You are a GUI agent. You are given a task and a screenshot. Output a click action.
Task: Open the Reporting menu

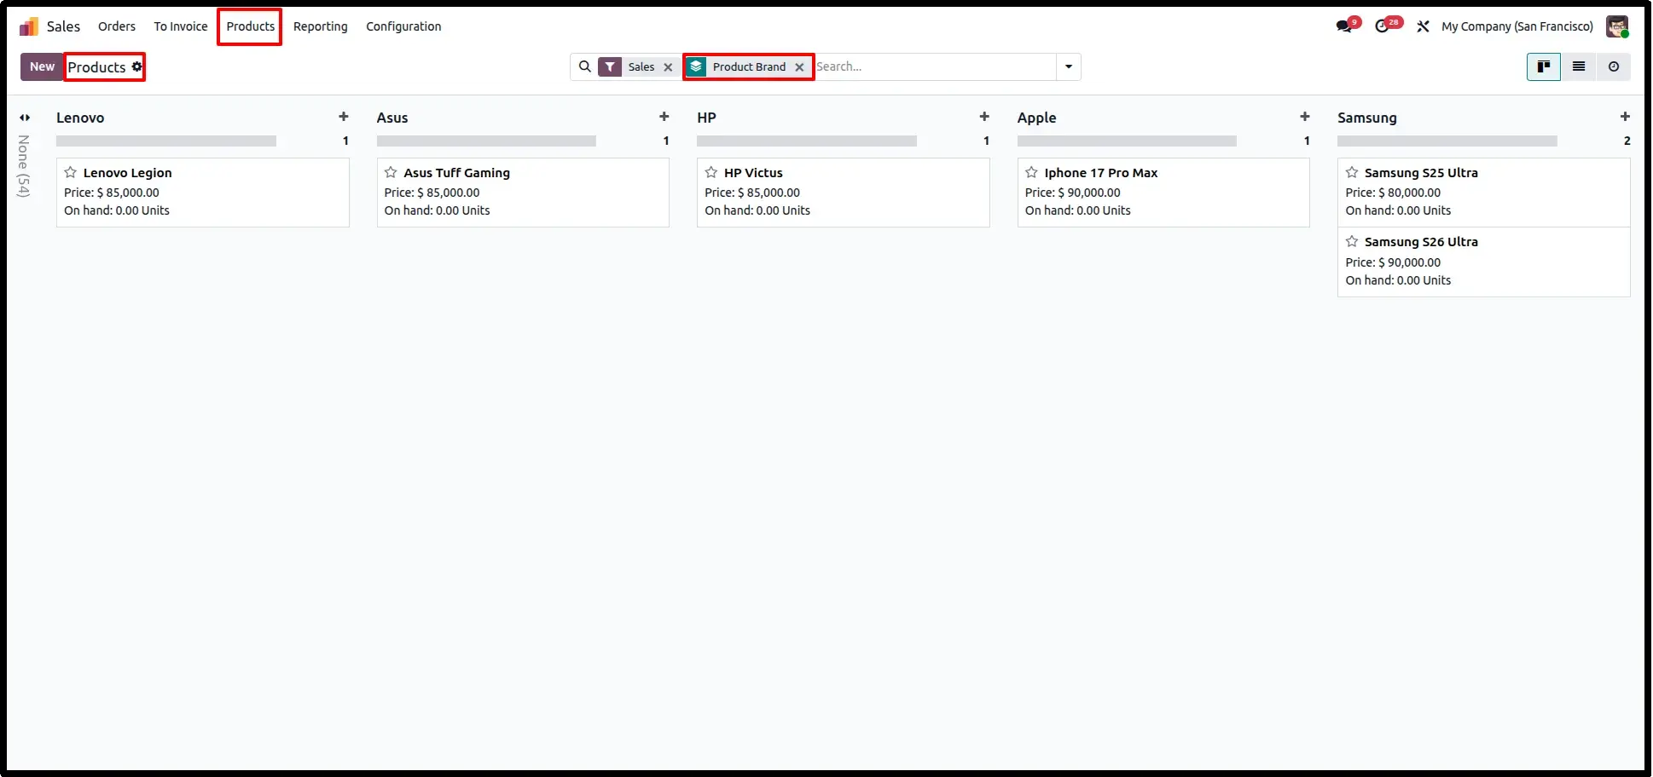coord(321,26)
